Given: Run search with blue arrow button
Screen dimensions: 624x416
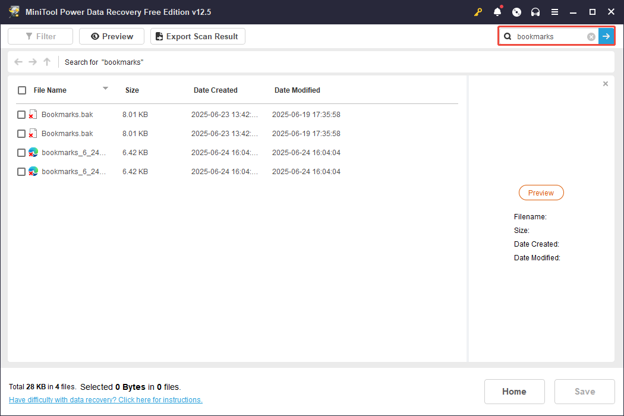Looking at the screenshot, I should point(606,36).
